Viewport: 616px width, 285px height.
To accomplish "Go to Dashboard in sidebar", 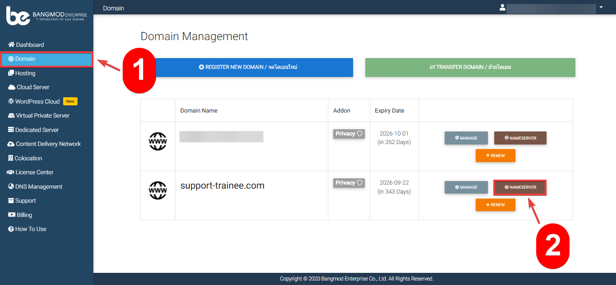I will coord(30,45).
